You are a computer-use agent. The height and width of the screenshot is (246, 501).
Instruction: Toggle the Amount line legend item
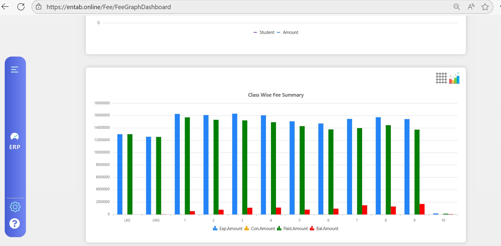tap(288, 32)
